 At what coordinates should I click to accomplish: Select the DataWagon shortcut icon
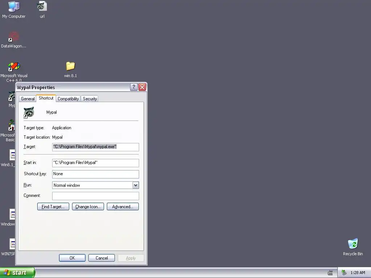13,37
